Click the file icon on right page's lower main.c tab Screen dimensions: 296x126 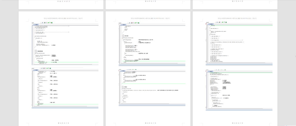pos(209,71)
